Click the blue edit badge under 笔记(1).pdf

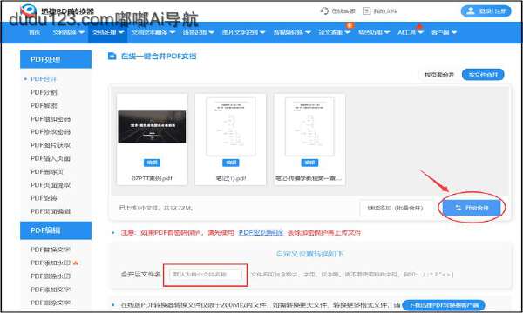tap(230, 163)
